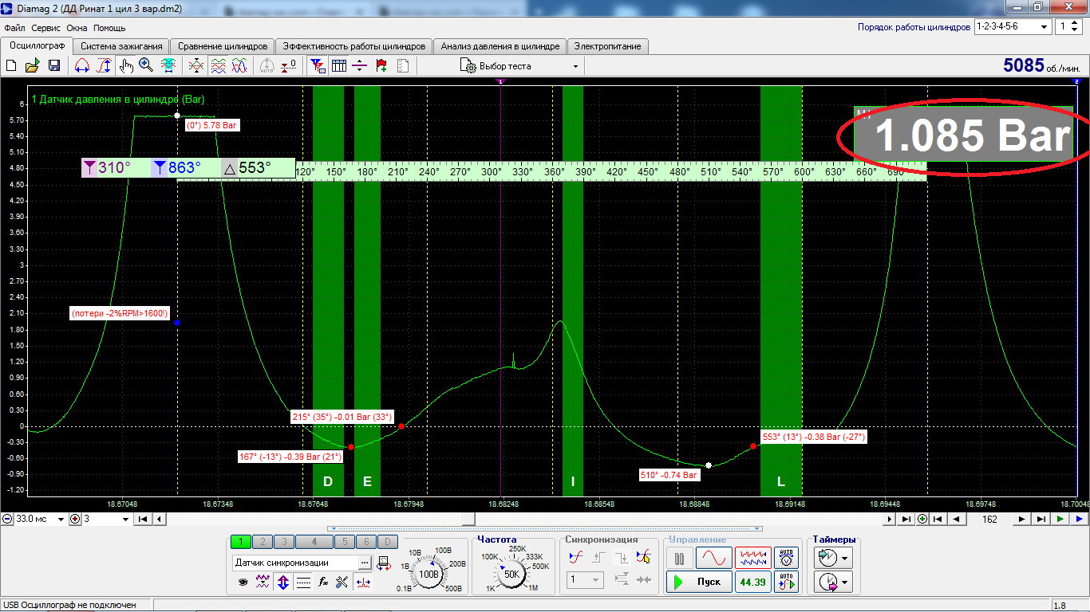Save the recording with the floppy disk icon
Screen dimensions: 1090x612
pos(54,66)
